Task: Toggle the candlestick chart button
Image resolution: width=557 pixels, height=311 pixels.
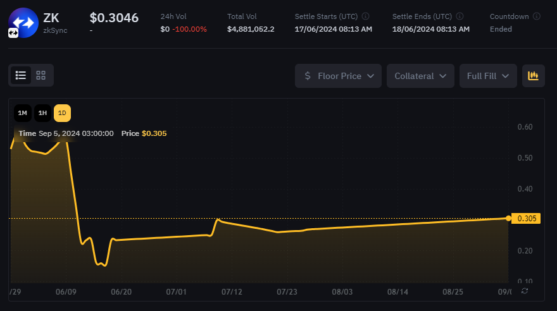Action: (x=533, y=76)
